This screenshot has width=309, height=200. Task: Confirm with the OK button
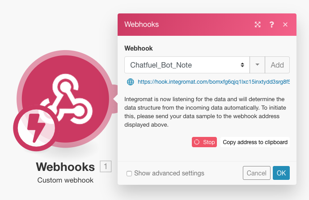281,173
